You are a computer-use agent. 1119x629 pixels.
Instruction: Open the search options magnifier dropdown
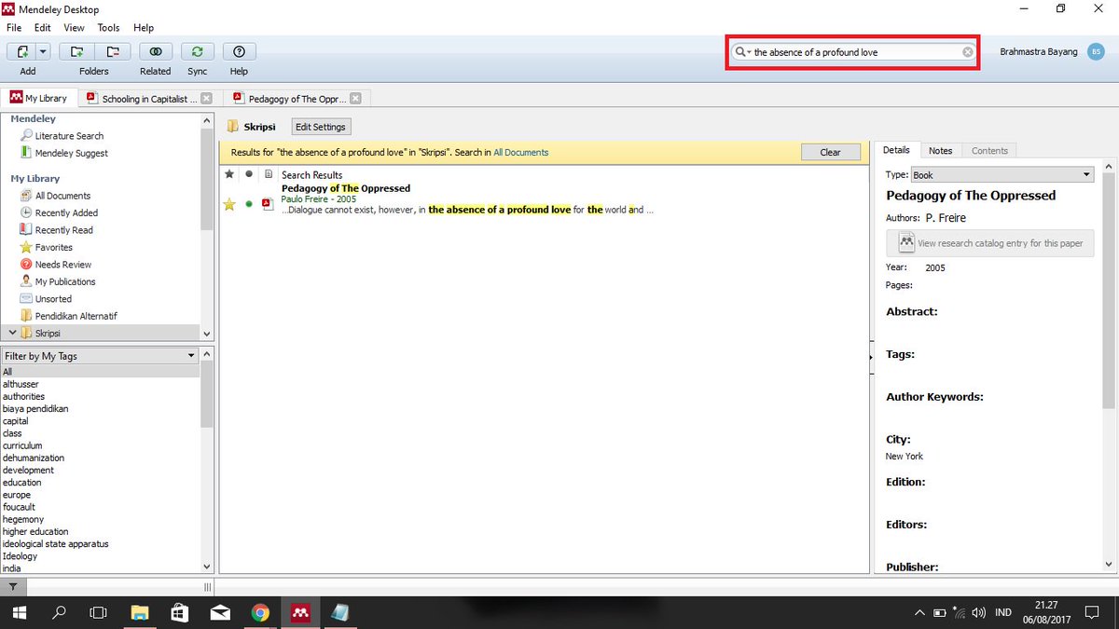743,52
